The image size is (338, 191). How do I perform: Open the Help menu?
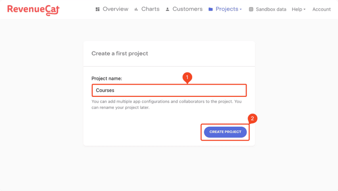[x=297, y=9]
